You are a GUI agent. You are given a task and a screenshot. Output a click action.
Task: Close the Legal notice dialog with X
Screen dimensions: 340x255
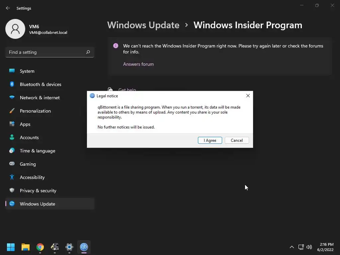pyautogui.click(x=248, y=96)
